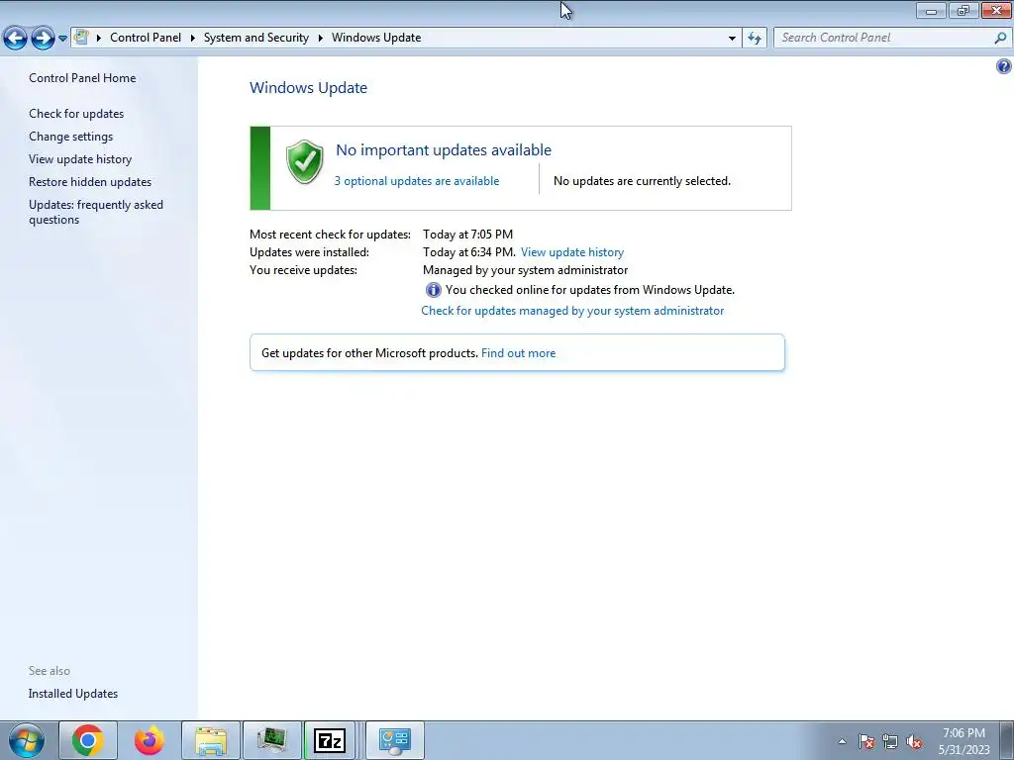1014x760 pixels.
Task: Open Help via the blue question icon
Action: (x=1004, y=66)
